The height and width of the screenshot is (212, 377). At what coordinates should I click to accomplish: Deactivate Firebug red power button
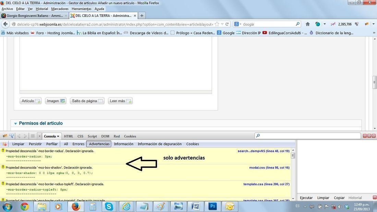pyautogui.click(x=374, y=136)
